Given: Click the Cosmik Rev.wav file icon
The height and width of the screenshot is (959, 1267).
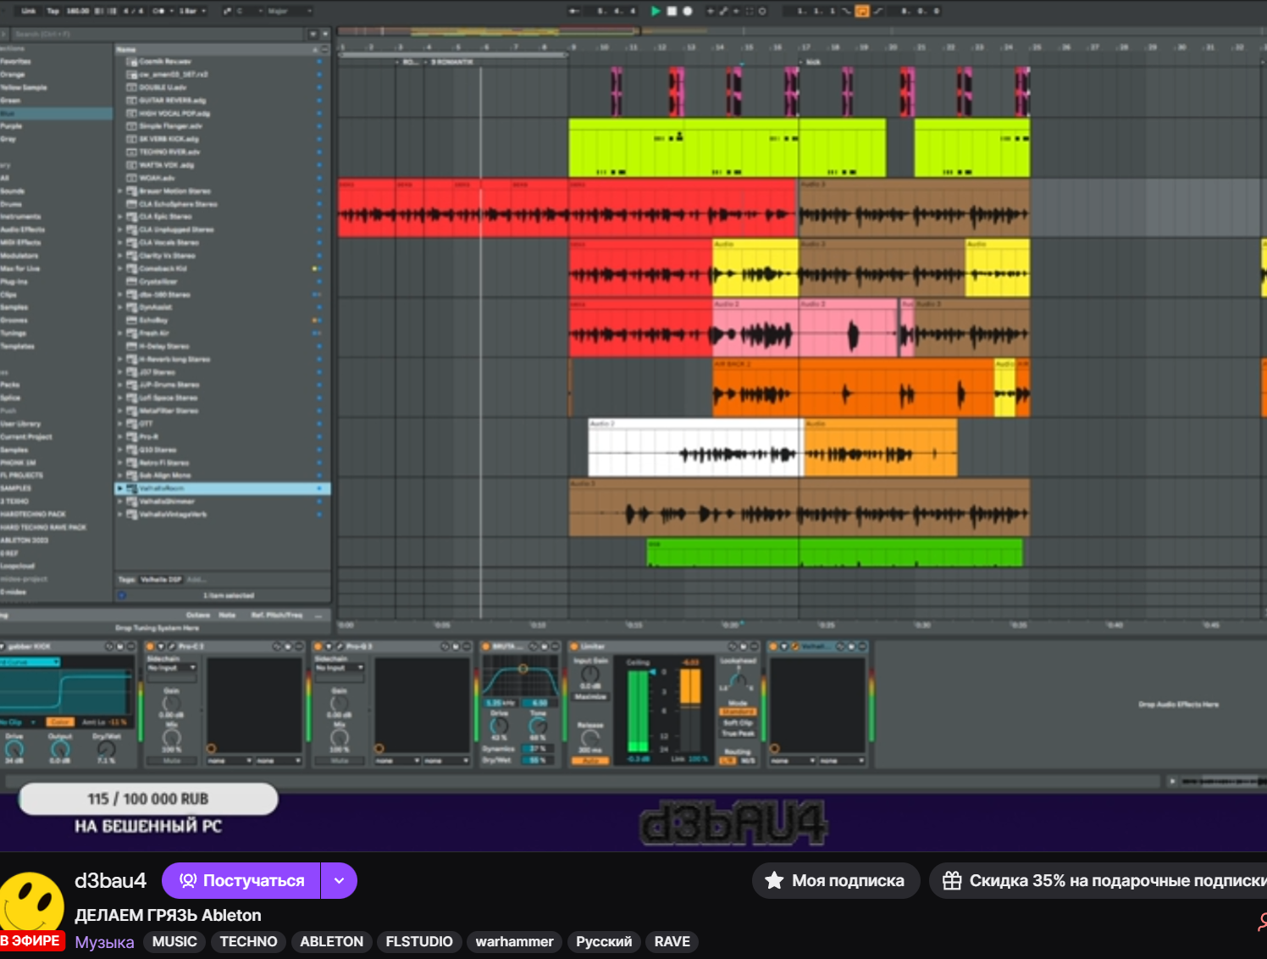Looking at the screenshot, I should [132, 62].
